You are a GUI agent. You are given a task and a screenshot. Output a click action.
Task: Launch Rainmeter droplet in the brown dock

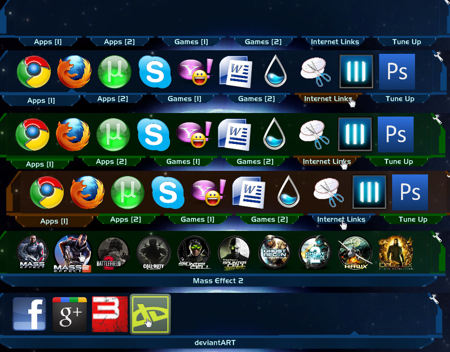288,191
